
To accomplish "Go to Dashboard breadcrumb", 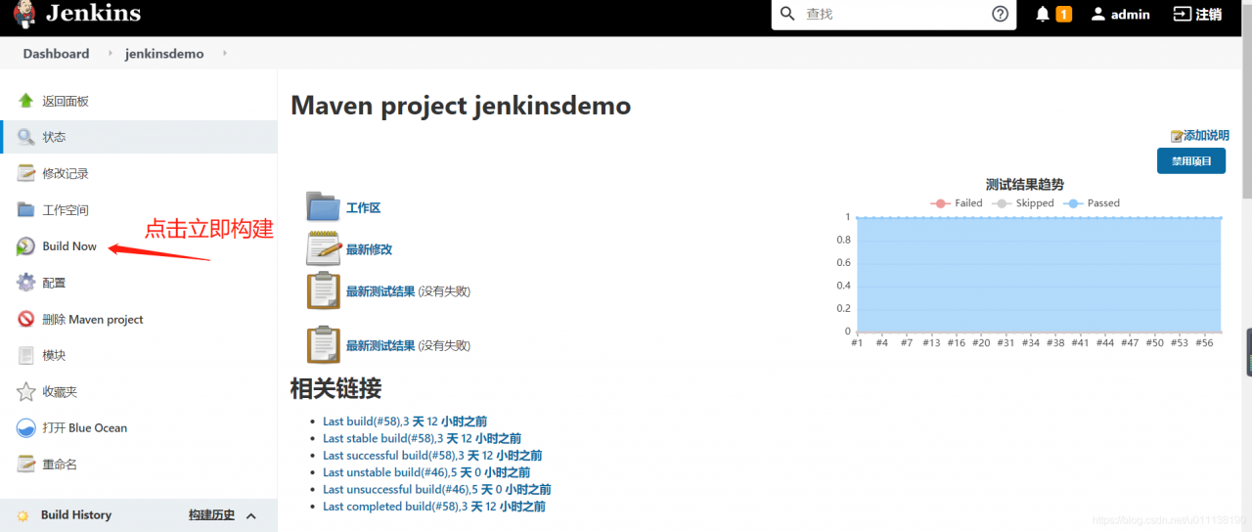I will tap(56, 54).
